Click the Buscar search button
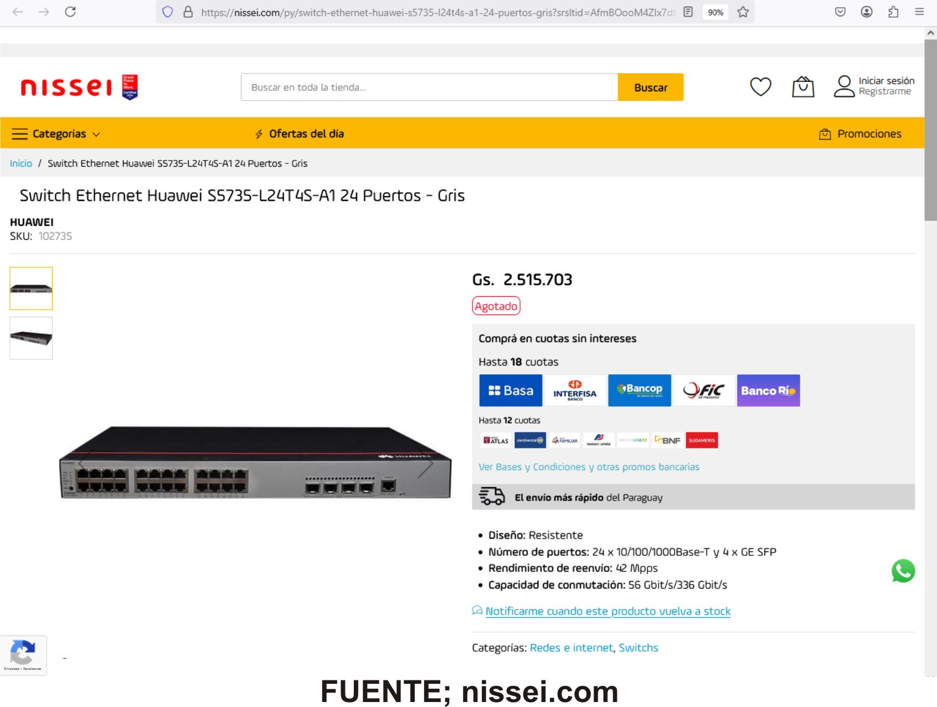The height and width of the screenshot is (707, 937). [x=651, y=87]
